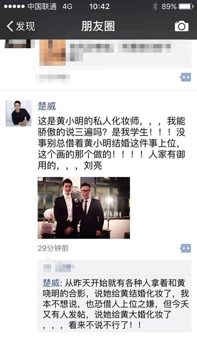Tap the camera icon to post
This screenshot has height=339, width=197.
[x=182, y=26]
